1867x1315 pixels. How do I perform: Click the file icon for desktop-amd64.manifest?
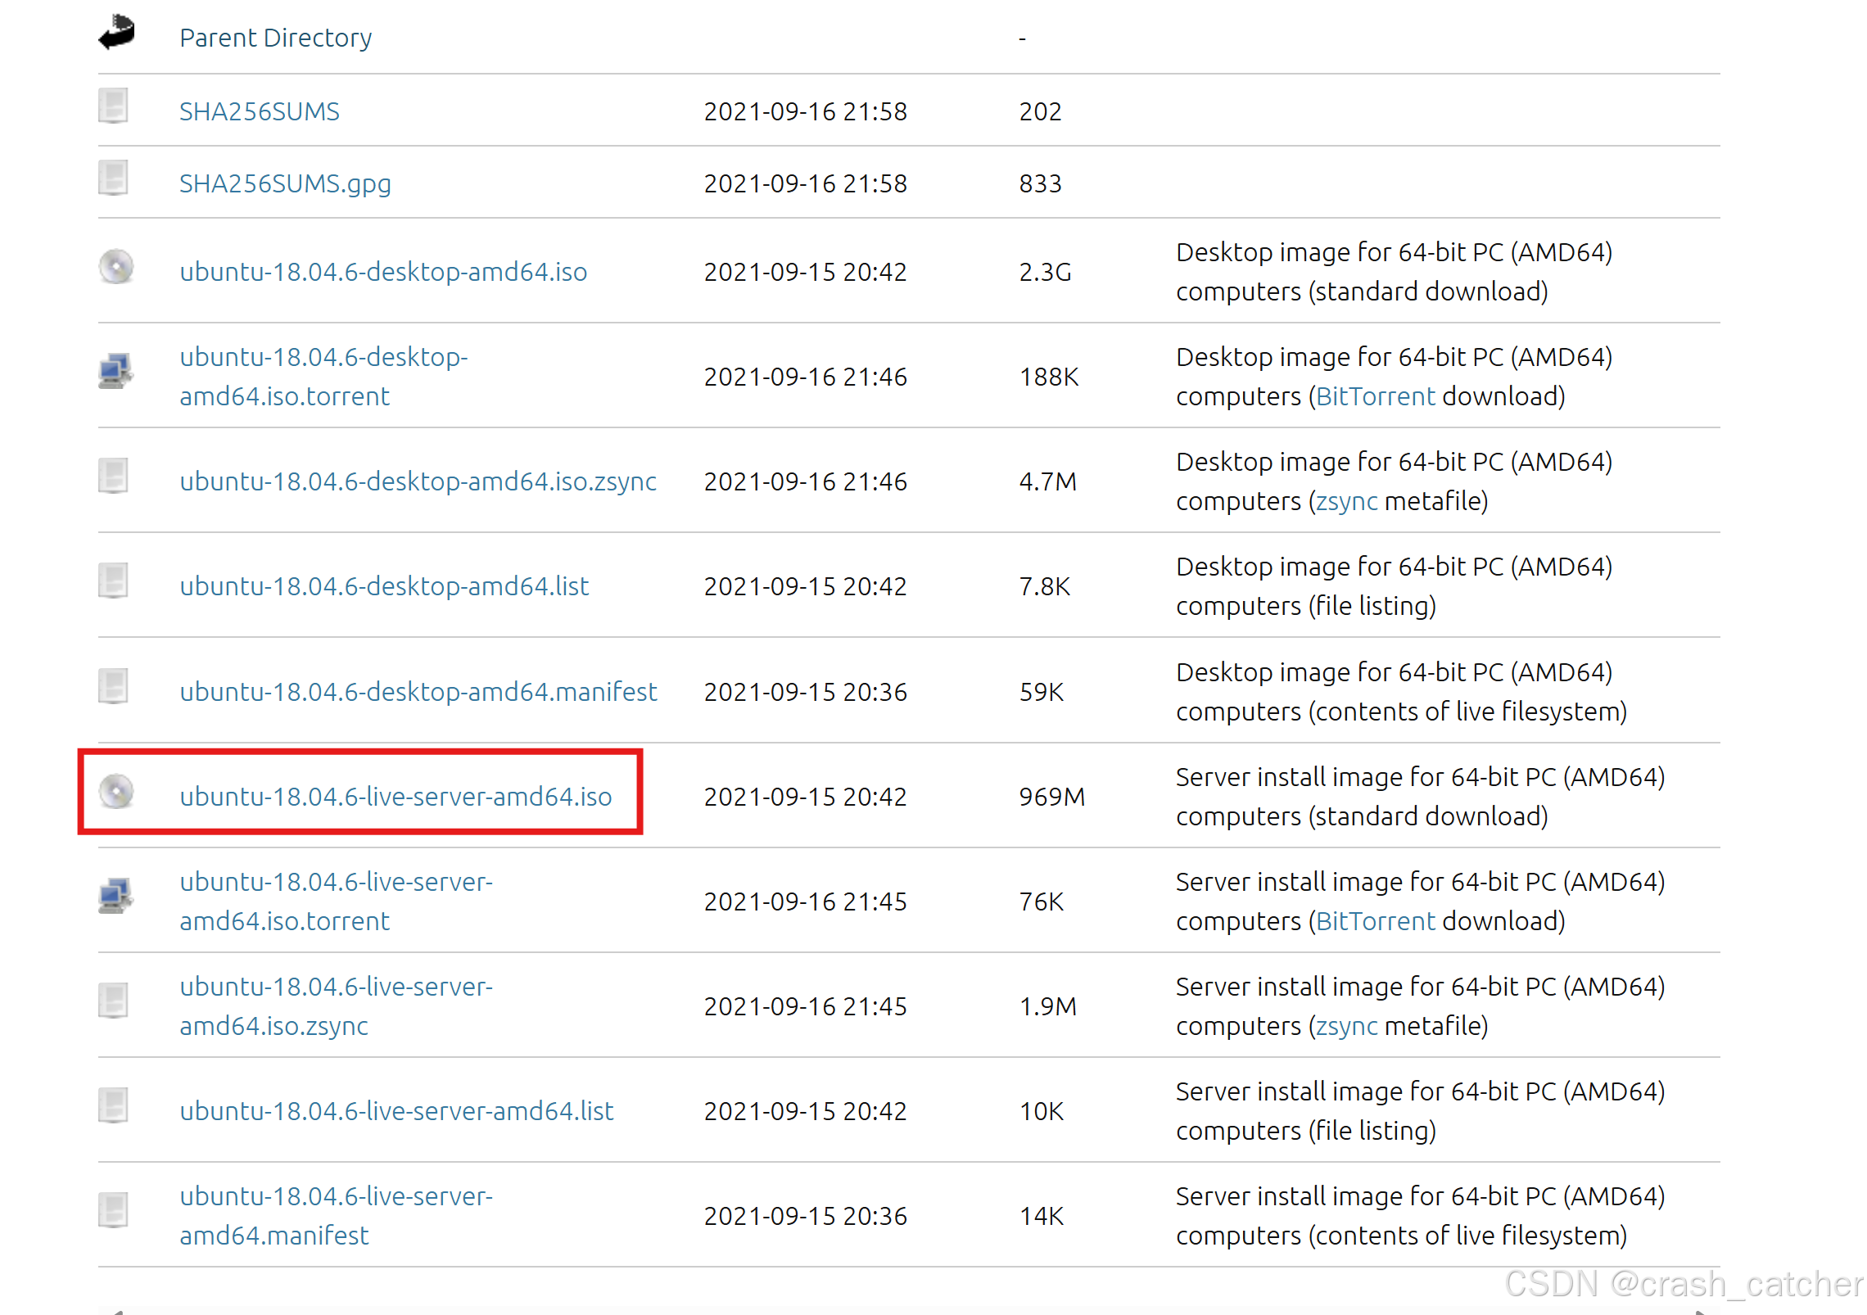pyautogui.click(x=113, y=687)
